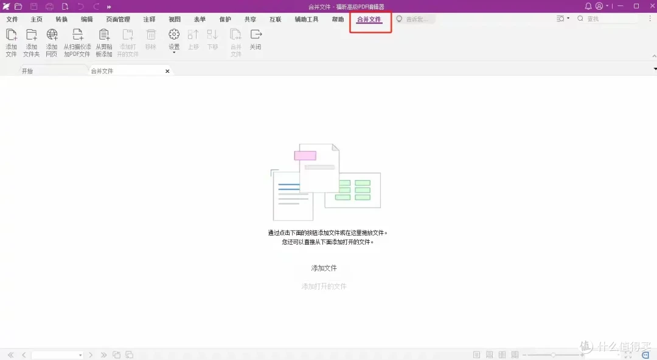The width and height of the screenshot is (657, 360).
Task: Select single page view icon in status bar
Action: (x=476, y=355)
